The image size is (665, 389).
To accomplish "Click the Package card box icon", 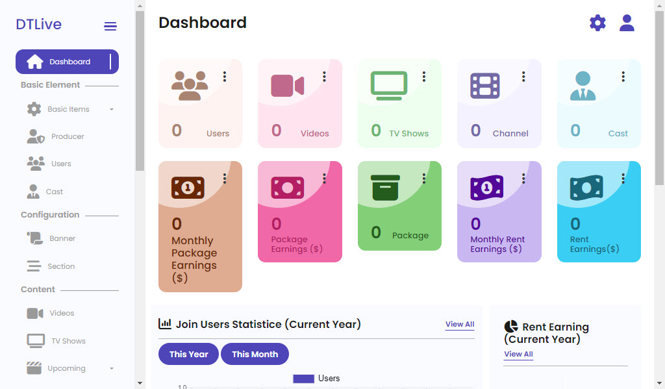I will pos(385,188).
